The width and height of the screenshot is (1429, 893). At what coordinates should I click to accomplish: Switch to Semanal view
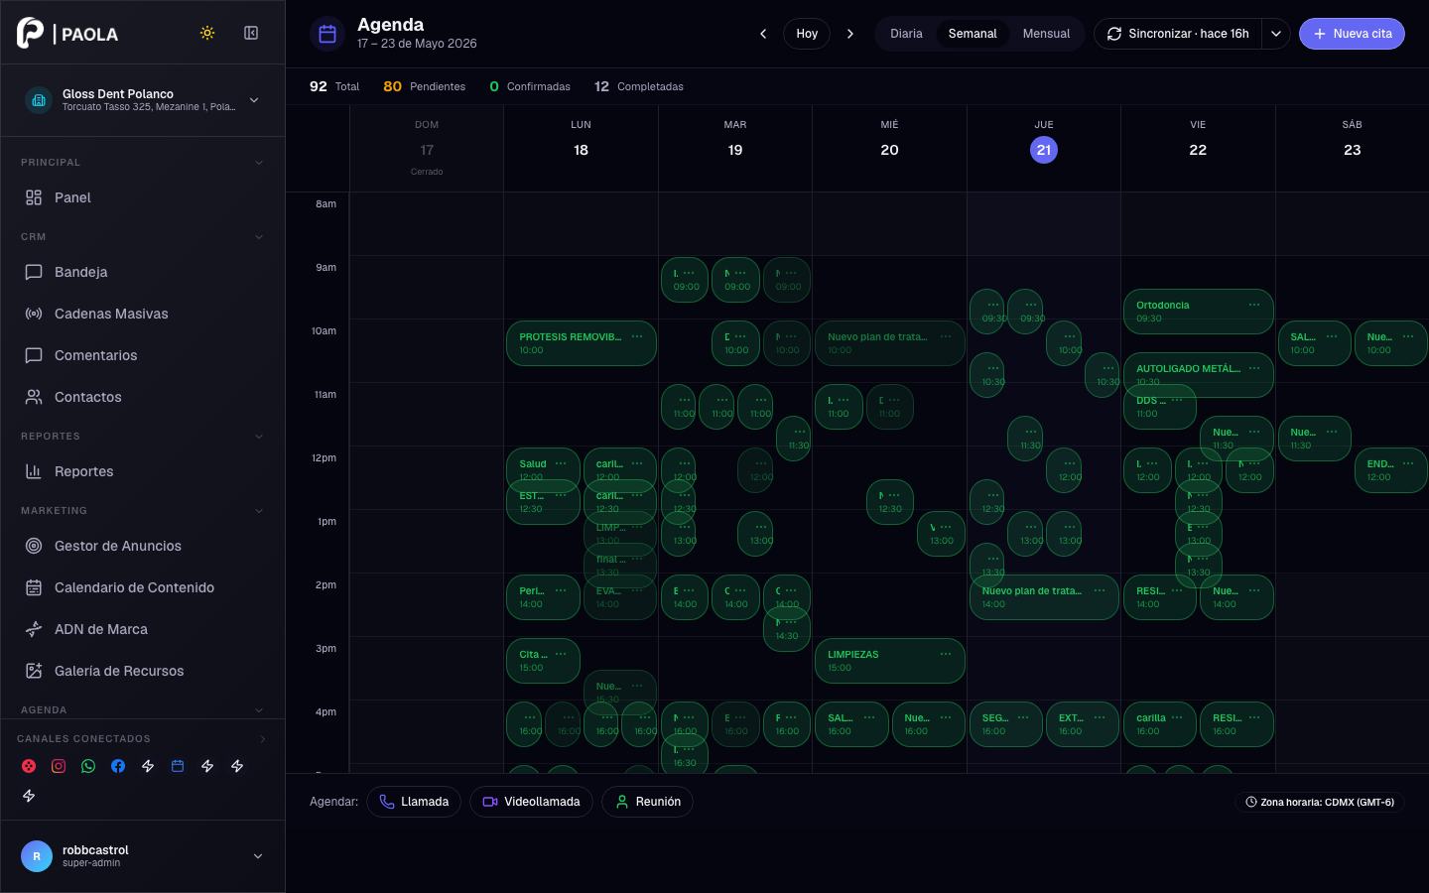point(973,34)
